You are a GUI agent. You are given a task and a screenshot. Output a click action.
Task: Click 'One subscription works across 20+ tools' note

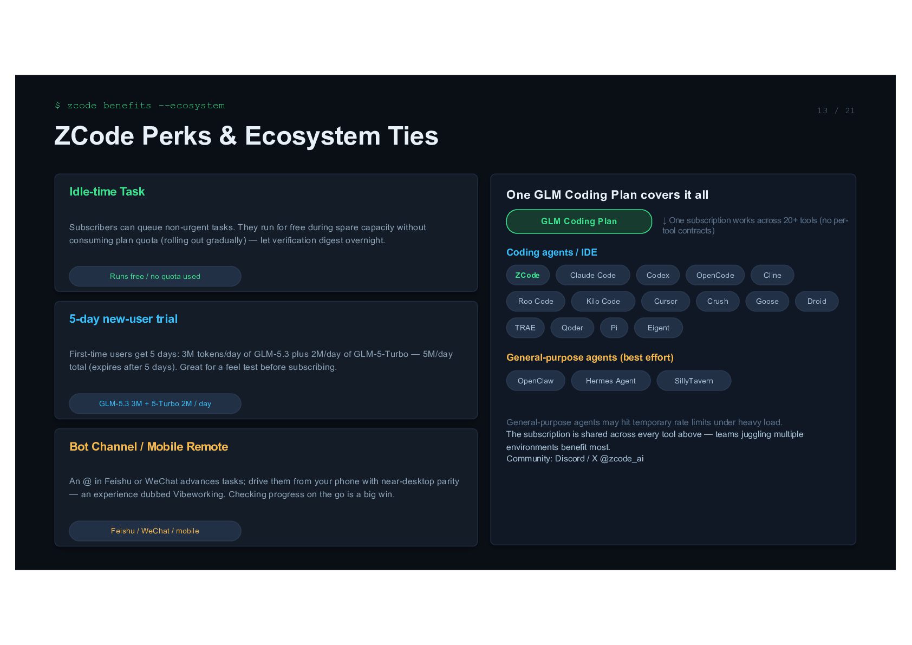coord(755,225)
